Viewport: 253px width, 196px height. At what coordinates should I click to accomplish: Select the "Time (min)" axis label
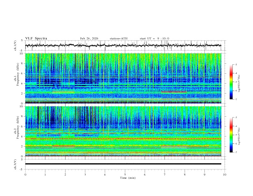coord(128,178)
